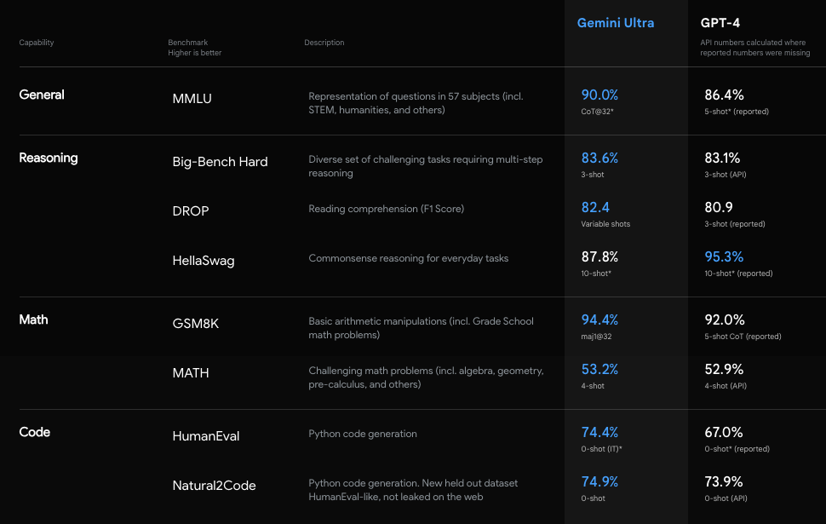The width and height of the screenshot is (826, 524).
Task: Click the Big-Bench Hard benchmark label
Action: coord(220,162)
